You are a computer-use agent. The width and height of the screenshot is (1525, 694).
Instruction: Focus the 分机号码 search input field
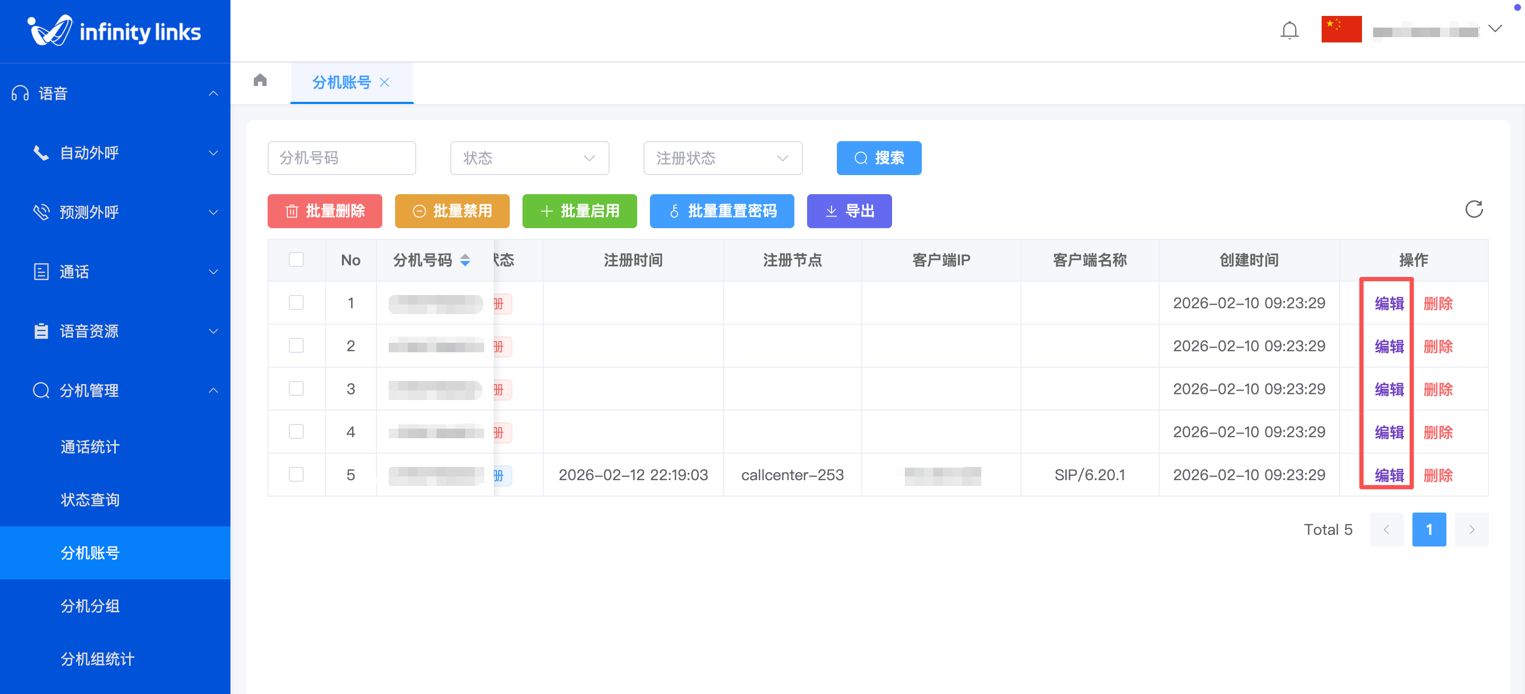pos(341,158)
